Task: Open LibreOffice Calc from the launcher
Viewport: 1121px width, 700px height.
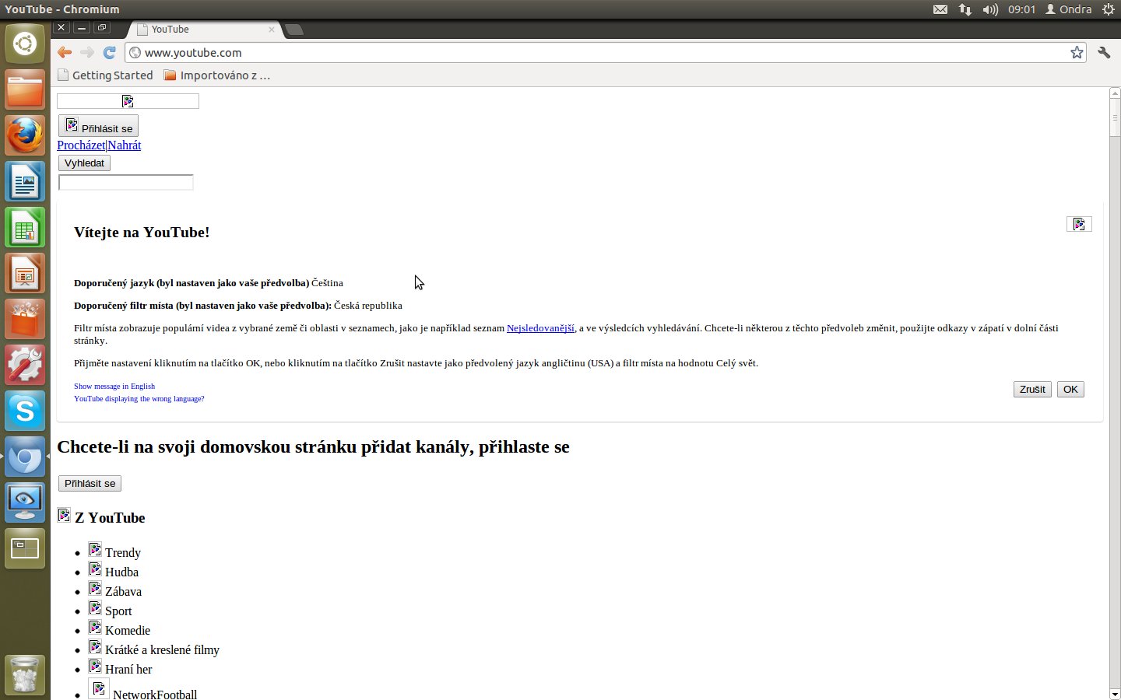Action: (25, 228)
